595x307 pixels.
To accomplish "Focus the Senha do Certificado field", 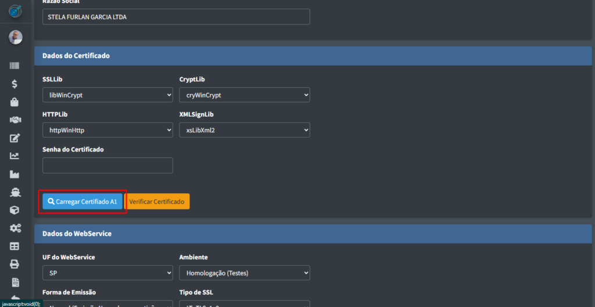I will click(x=107, y=165).
